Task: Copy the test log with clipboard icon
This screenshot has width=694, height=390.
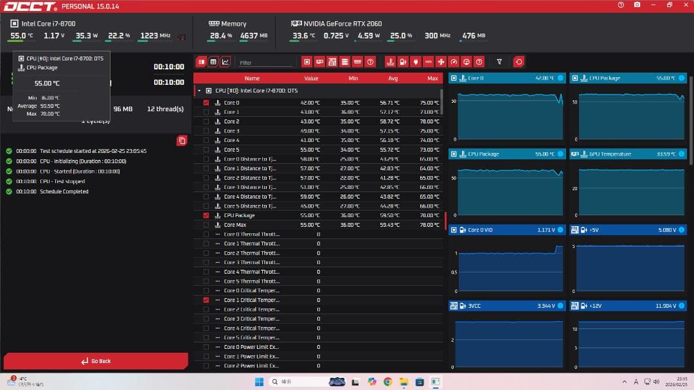Action: click(182, 141)
